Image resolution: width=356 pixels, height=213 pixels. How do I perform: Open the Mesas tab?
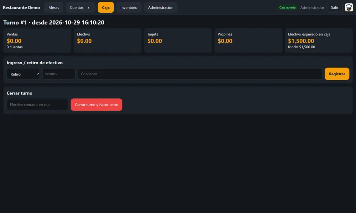54,7
